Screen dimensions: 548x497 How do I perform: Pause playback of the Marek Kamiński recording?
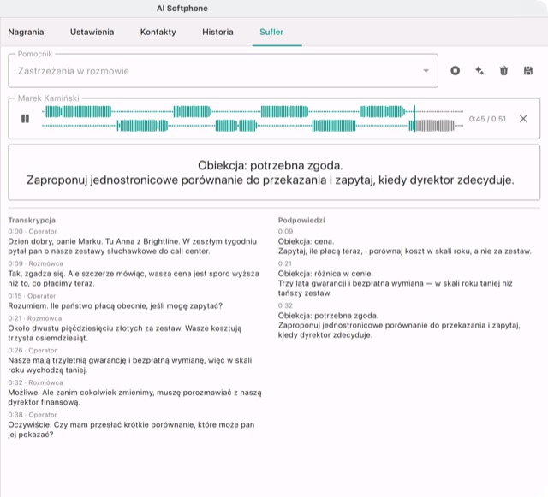click(25, 119)
